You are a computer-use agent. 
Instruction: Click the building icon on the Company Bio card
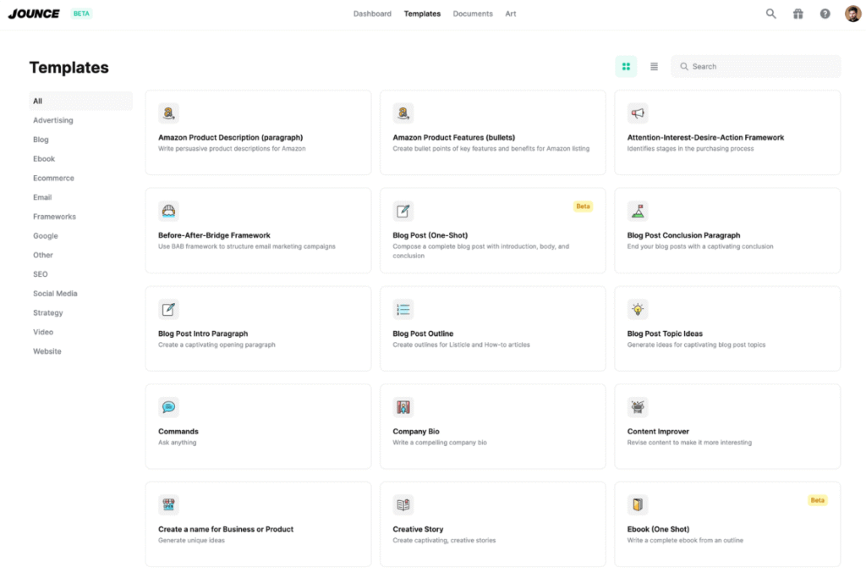(403, 406)
